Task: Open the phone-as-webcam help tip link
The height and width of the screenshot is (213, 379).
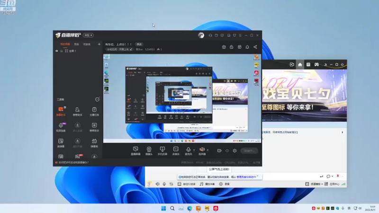Action: [73, 162]
